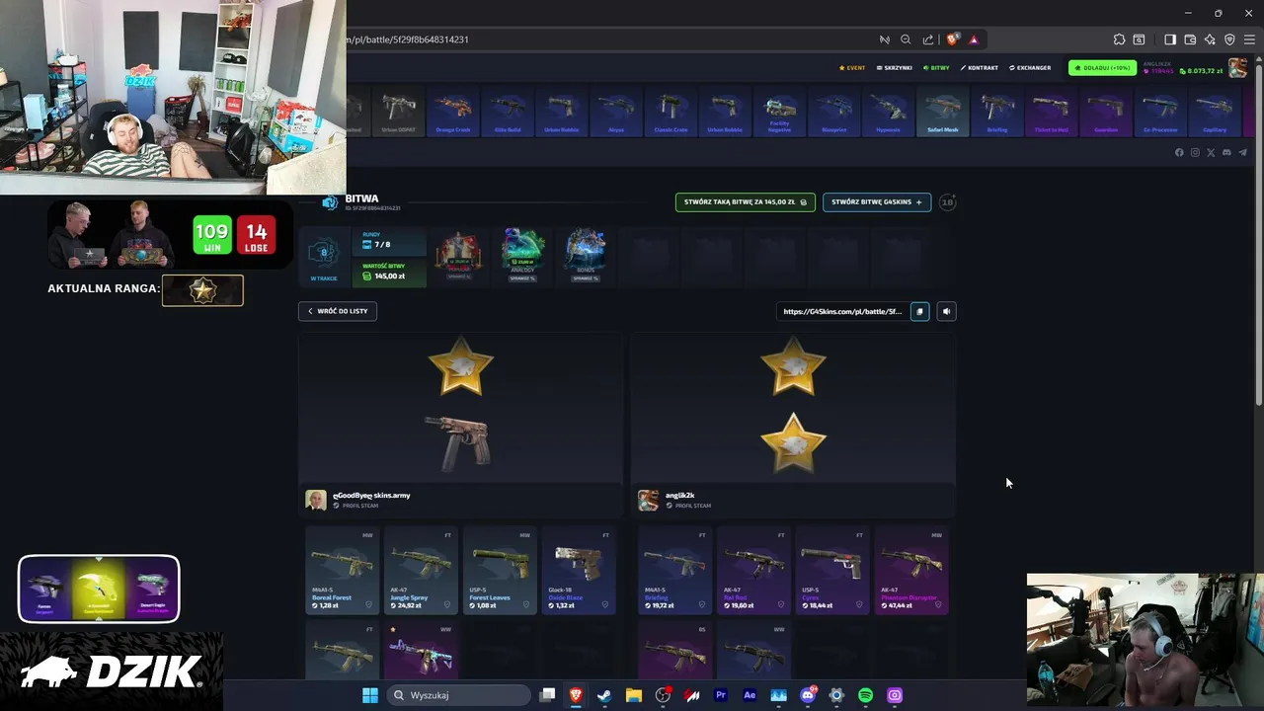Open Premiere Pro from the taskbar
1264x711 pixels.
point(720,695)
